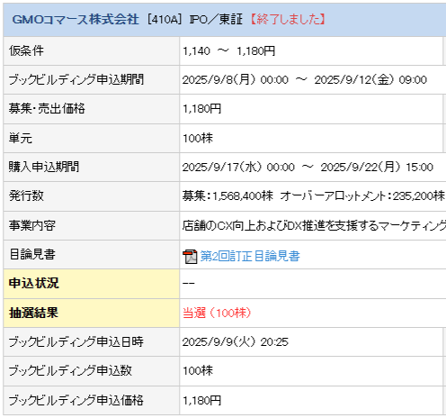Screen dimensions: 446x418
Task: Click the [410A] IPO／東証 header text
Action: click(195, 20)
